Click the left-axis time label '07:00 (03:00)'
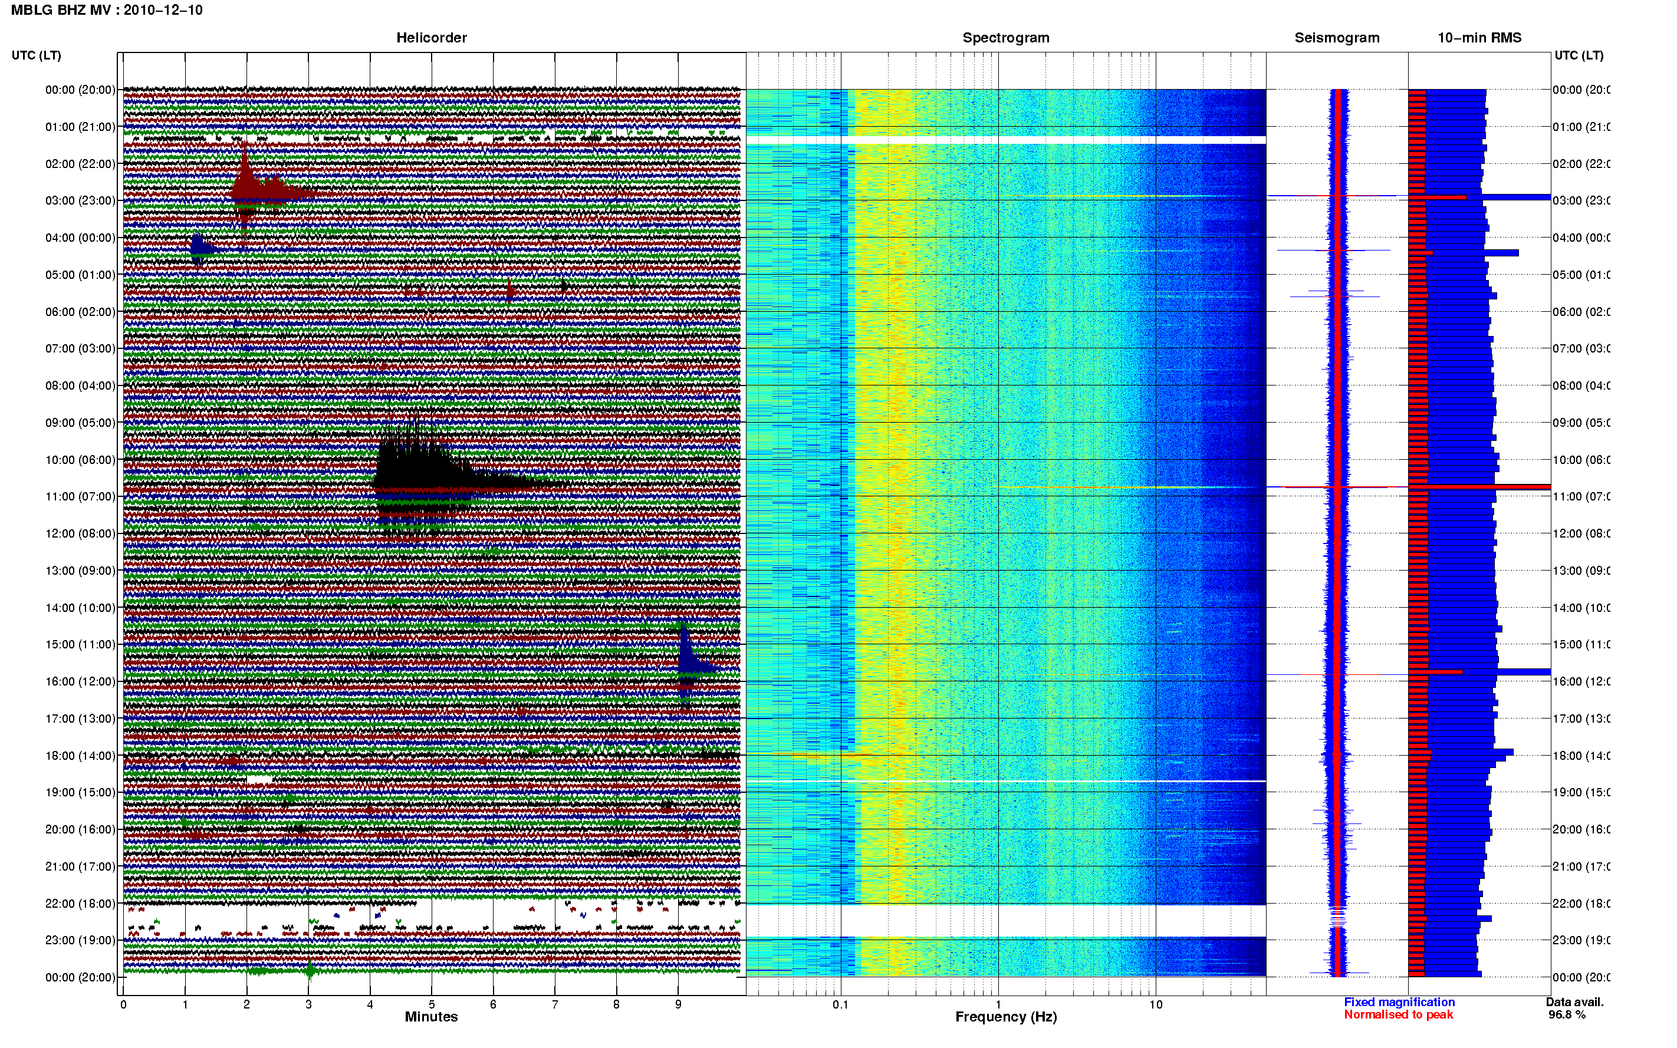The width and height of the screenshot is (1677, 1048). coord(80,348)
